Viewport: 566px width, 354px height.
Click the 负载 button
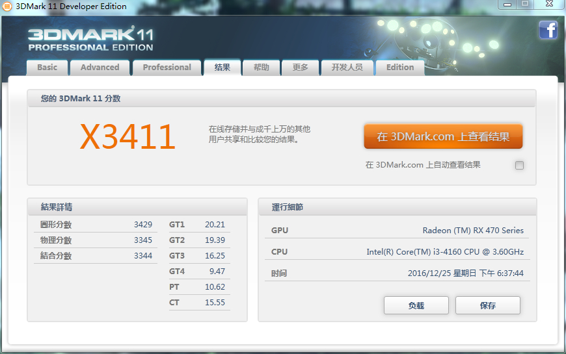416,306
